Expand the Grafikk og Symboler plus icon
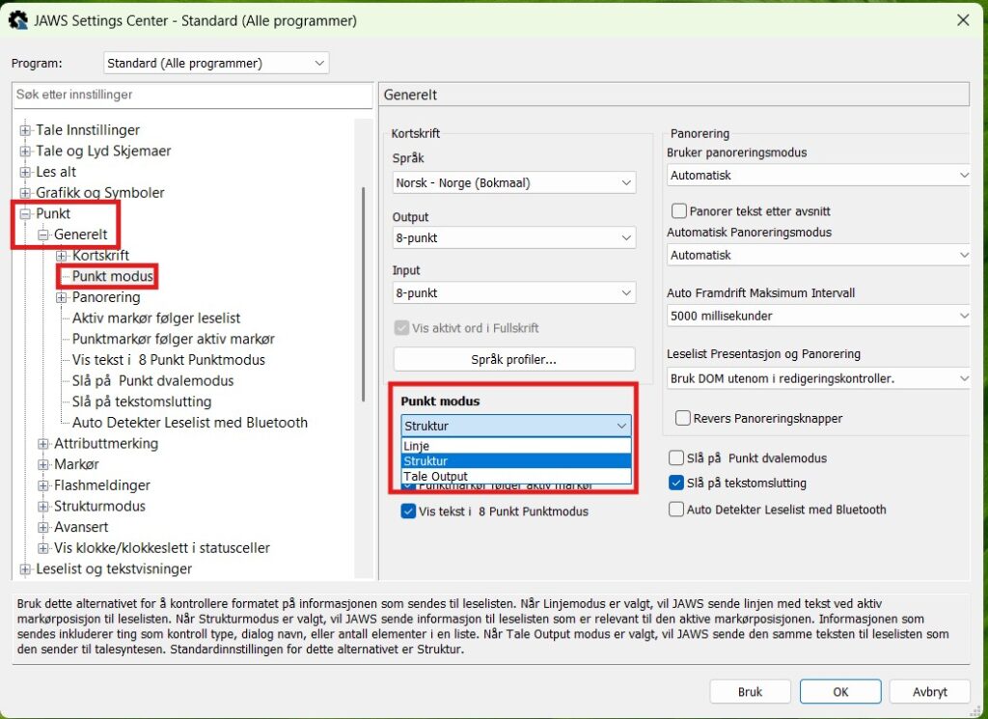Image resolution: width=988 pixels, height=719 pixels. [x=25, y=193]
